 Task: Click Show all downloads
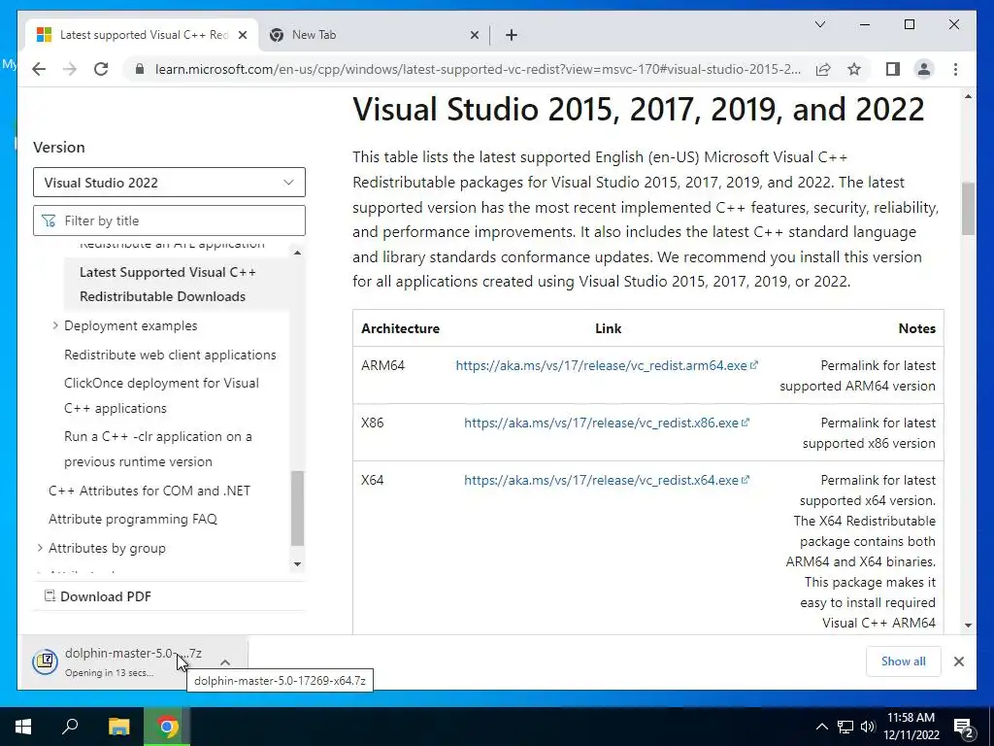[x=904, y=661]
